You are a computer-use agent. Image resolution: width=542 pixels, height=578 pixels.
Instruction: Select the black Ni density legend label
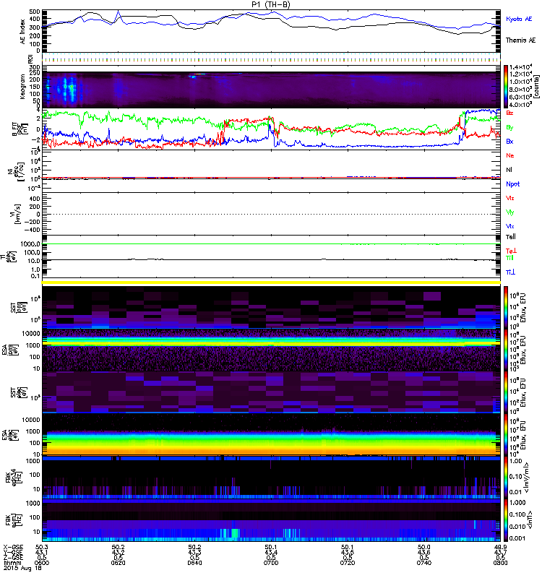click(509, 170)
